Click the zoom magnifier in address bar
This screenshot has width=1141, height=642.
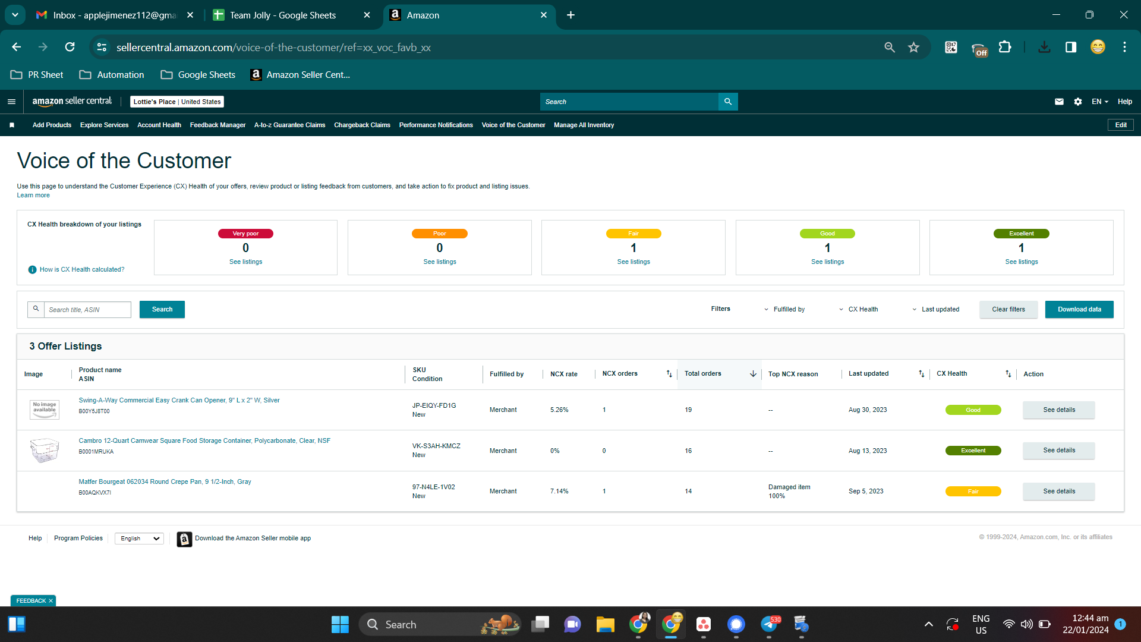click(x=890, y=47)
